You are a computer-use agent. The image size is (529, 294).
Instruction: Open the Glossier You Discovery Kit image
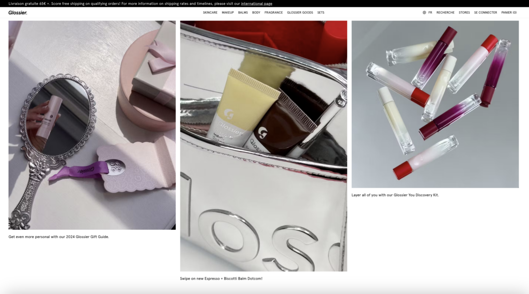point(435,104)
